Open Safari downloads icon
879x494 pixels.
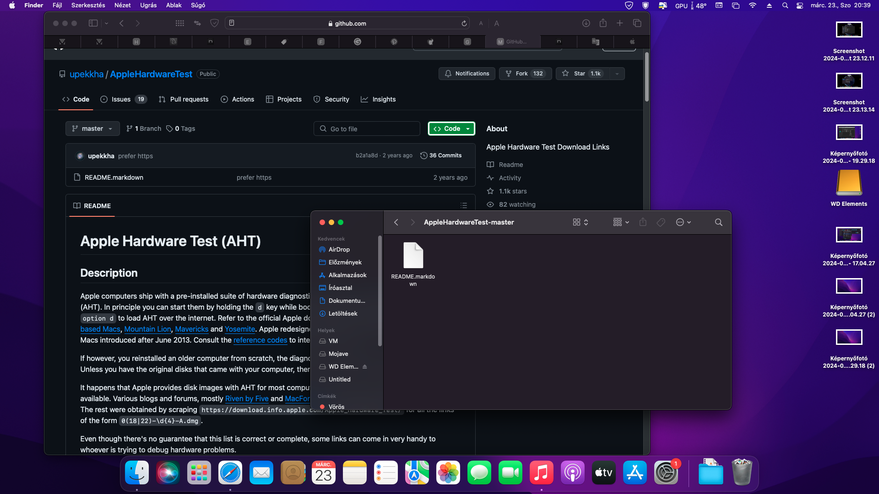coord(586,23)
